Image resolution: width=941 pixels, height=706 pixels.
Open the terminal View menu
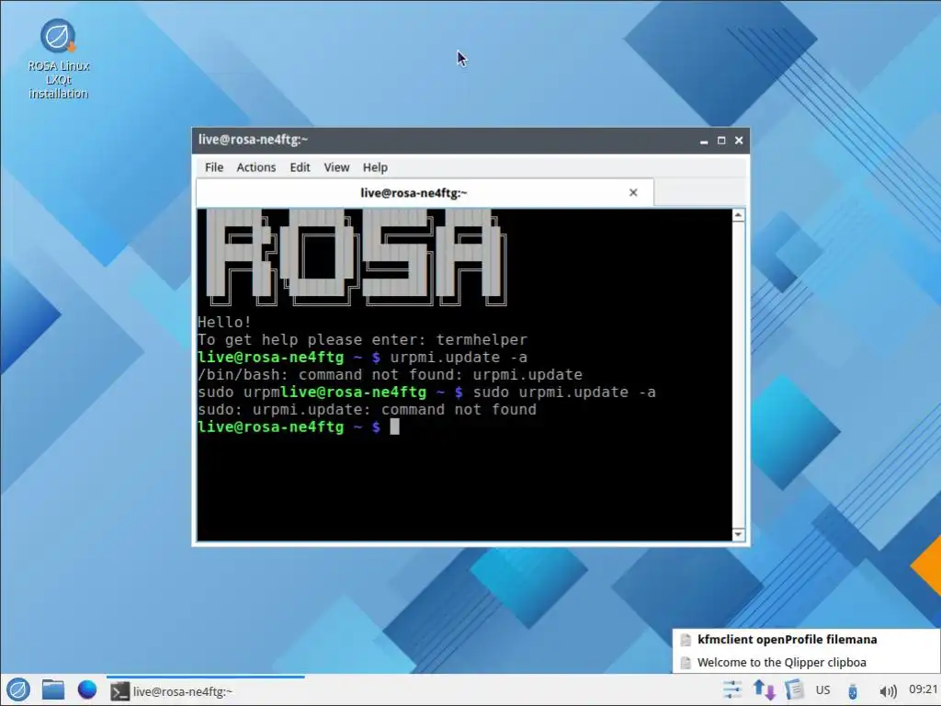click(x=336, y=167)
